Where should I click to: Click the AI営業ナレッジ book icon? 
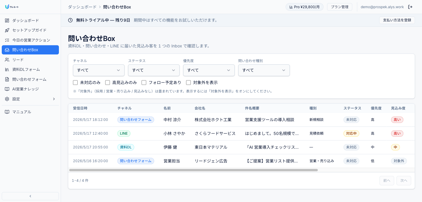[x=7, y=89]
